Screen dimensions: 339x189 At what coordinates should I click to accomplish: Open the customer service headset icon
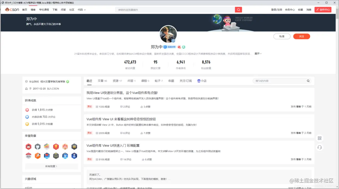coord(320,147)
